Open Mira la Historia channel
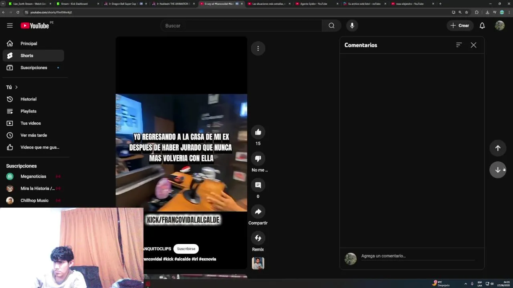The width and height of the screenshot is (513, 288). tap(33, 188)
